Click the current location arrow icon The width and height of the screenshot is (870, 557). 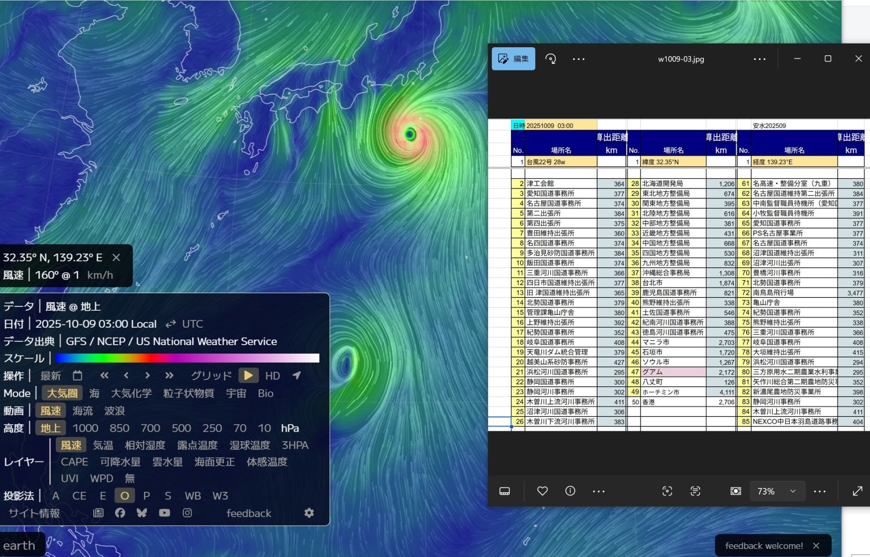(297, 375)
